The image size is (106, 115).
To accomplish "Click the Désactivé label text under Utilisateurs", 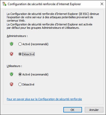I will [28, 84].
